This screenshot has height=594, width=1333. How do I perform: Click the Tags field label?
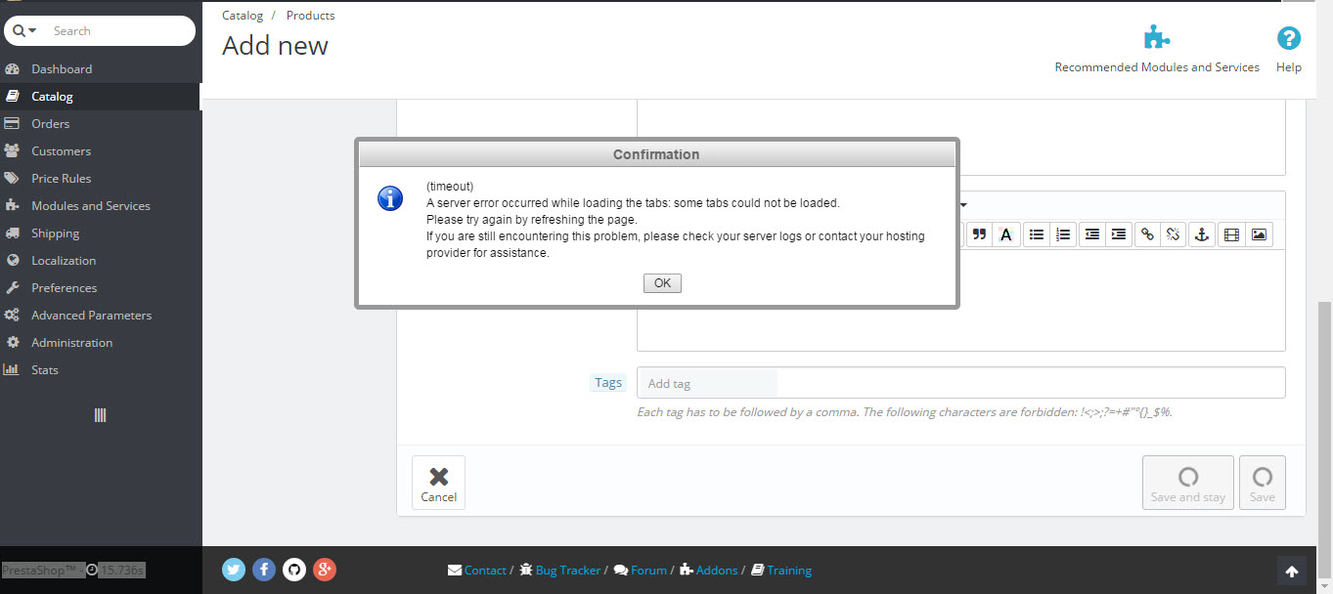(608, 383)
